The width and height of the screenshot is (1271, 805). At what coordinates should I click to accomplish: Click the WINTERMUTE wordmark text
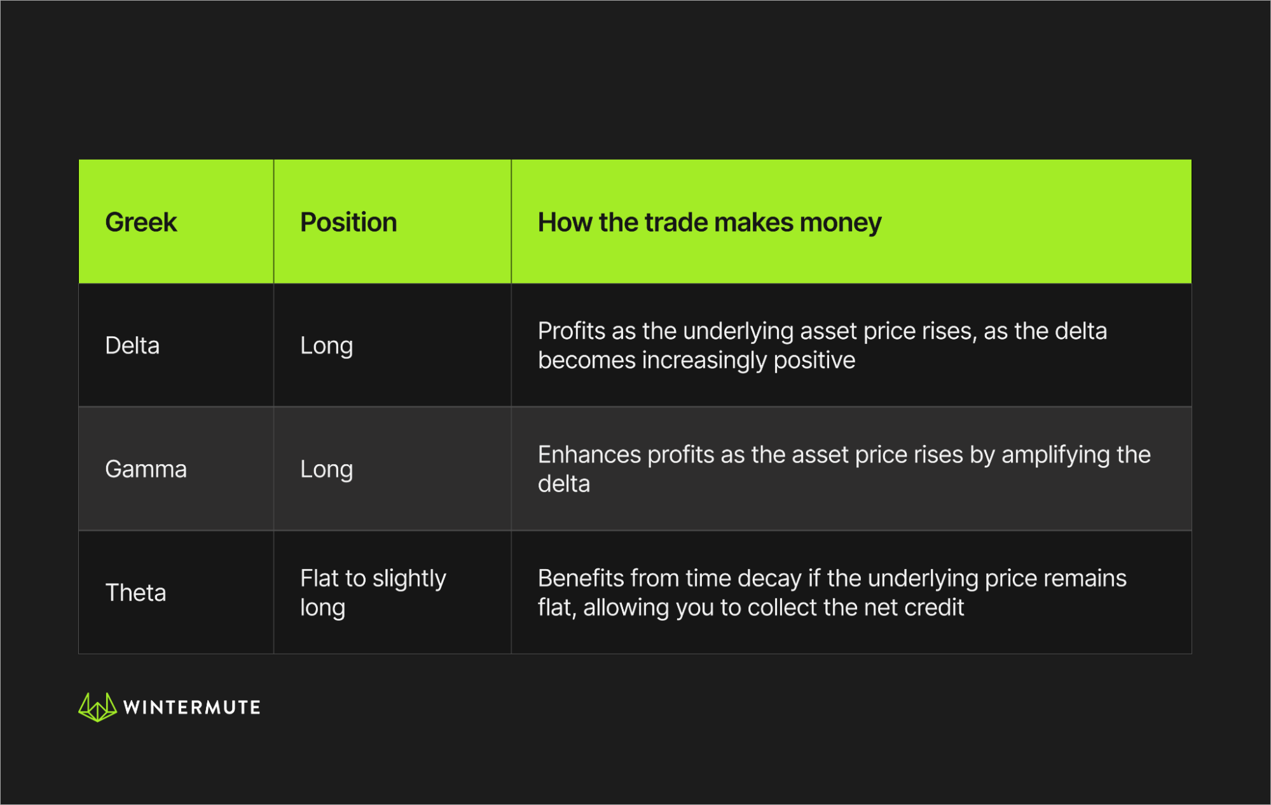(191, 708)
